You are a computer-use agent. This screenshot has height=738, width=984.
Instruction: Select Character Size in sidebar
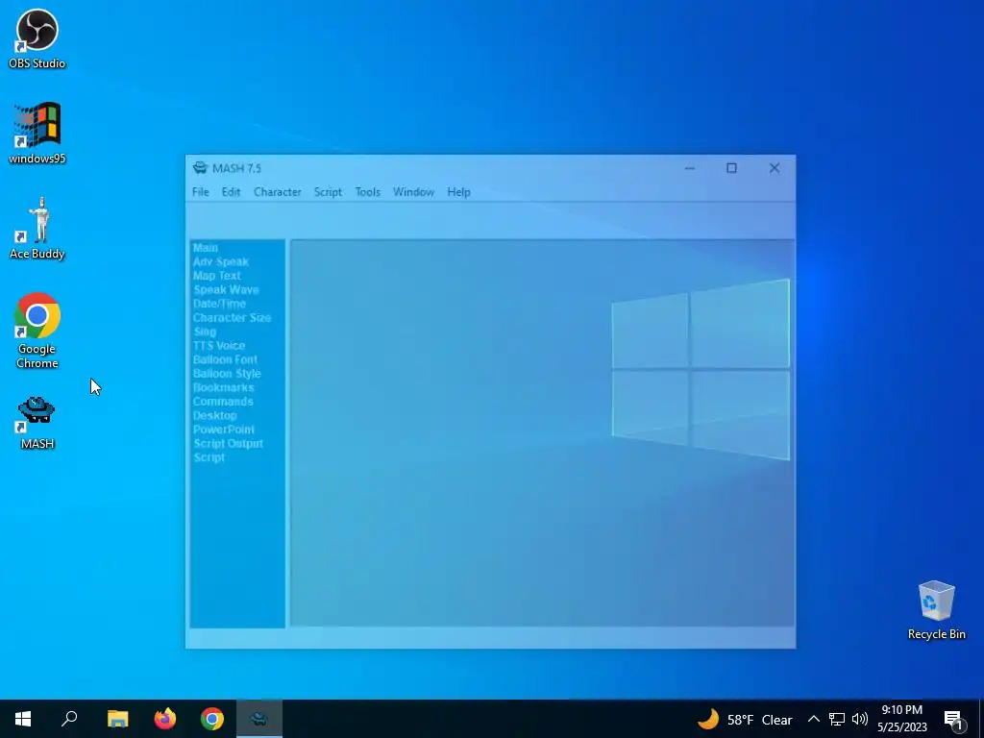pyautogui.click(x=232, y=317)
